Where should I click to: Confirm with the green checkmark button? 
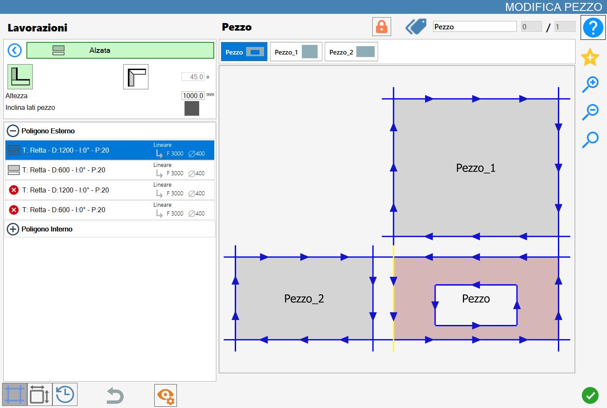pos(590,395)
